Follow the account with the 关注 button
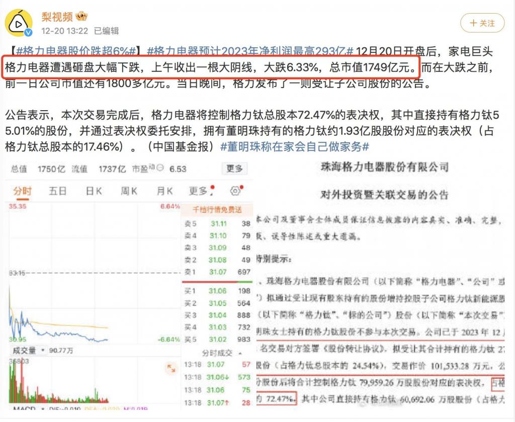The image size is (515, 422). click(x=482, y=23)
